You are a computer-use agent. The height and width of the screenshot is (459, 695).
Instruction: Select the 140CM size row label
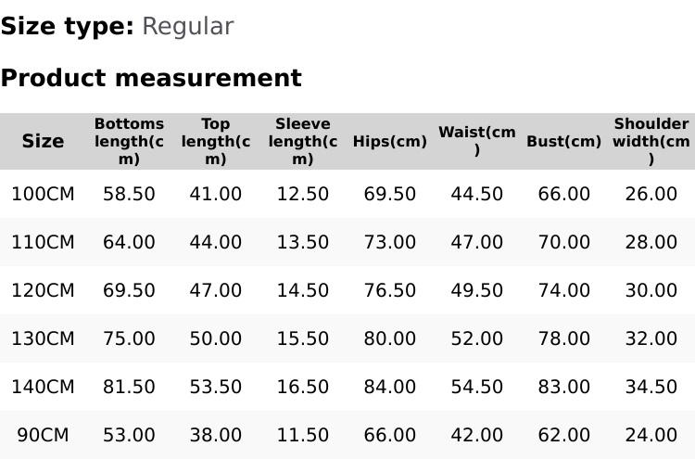(43, 387)
